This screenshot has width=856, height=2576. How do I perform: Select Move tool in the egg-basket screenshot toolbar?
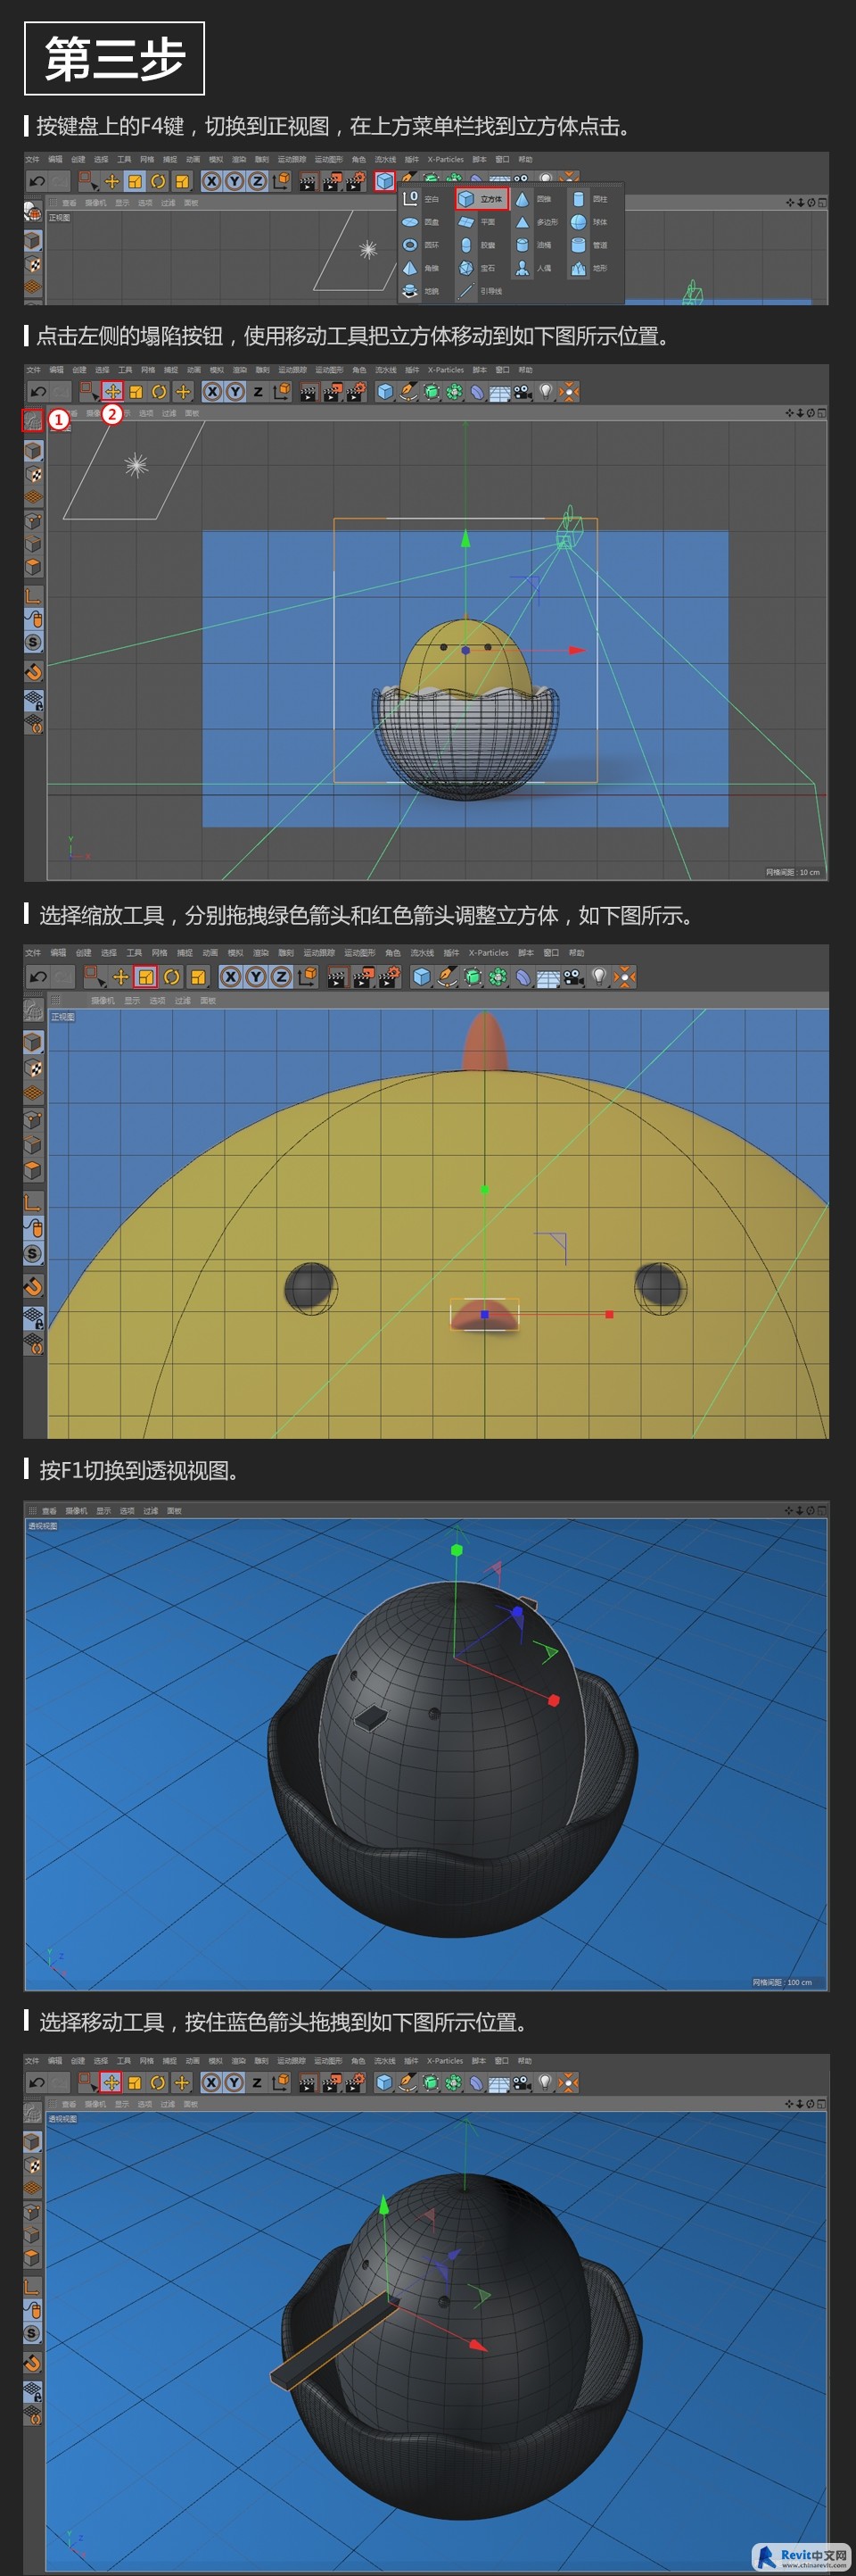[x=111, y=391]
